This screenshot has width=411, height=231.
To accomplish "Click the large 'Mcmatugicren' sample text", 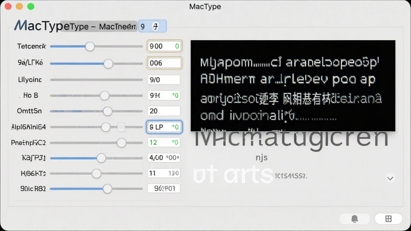I will click(x=291, y=140).
